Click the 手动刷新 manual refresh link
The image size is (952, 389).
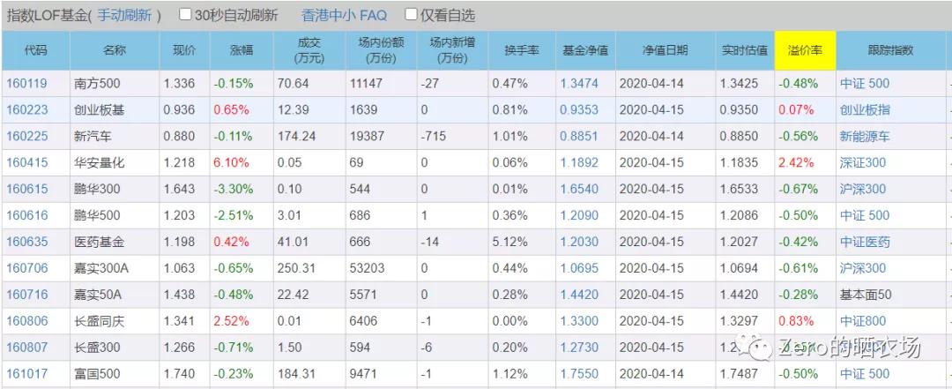point(124,15)
